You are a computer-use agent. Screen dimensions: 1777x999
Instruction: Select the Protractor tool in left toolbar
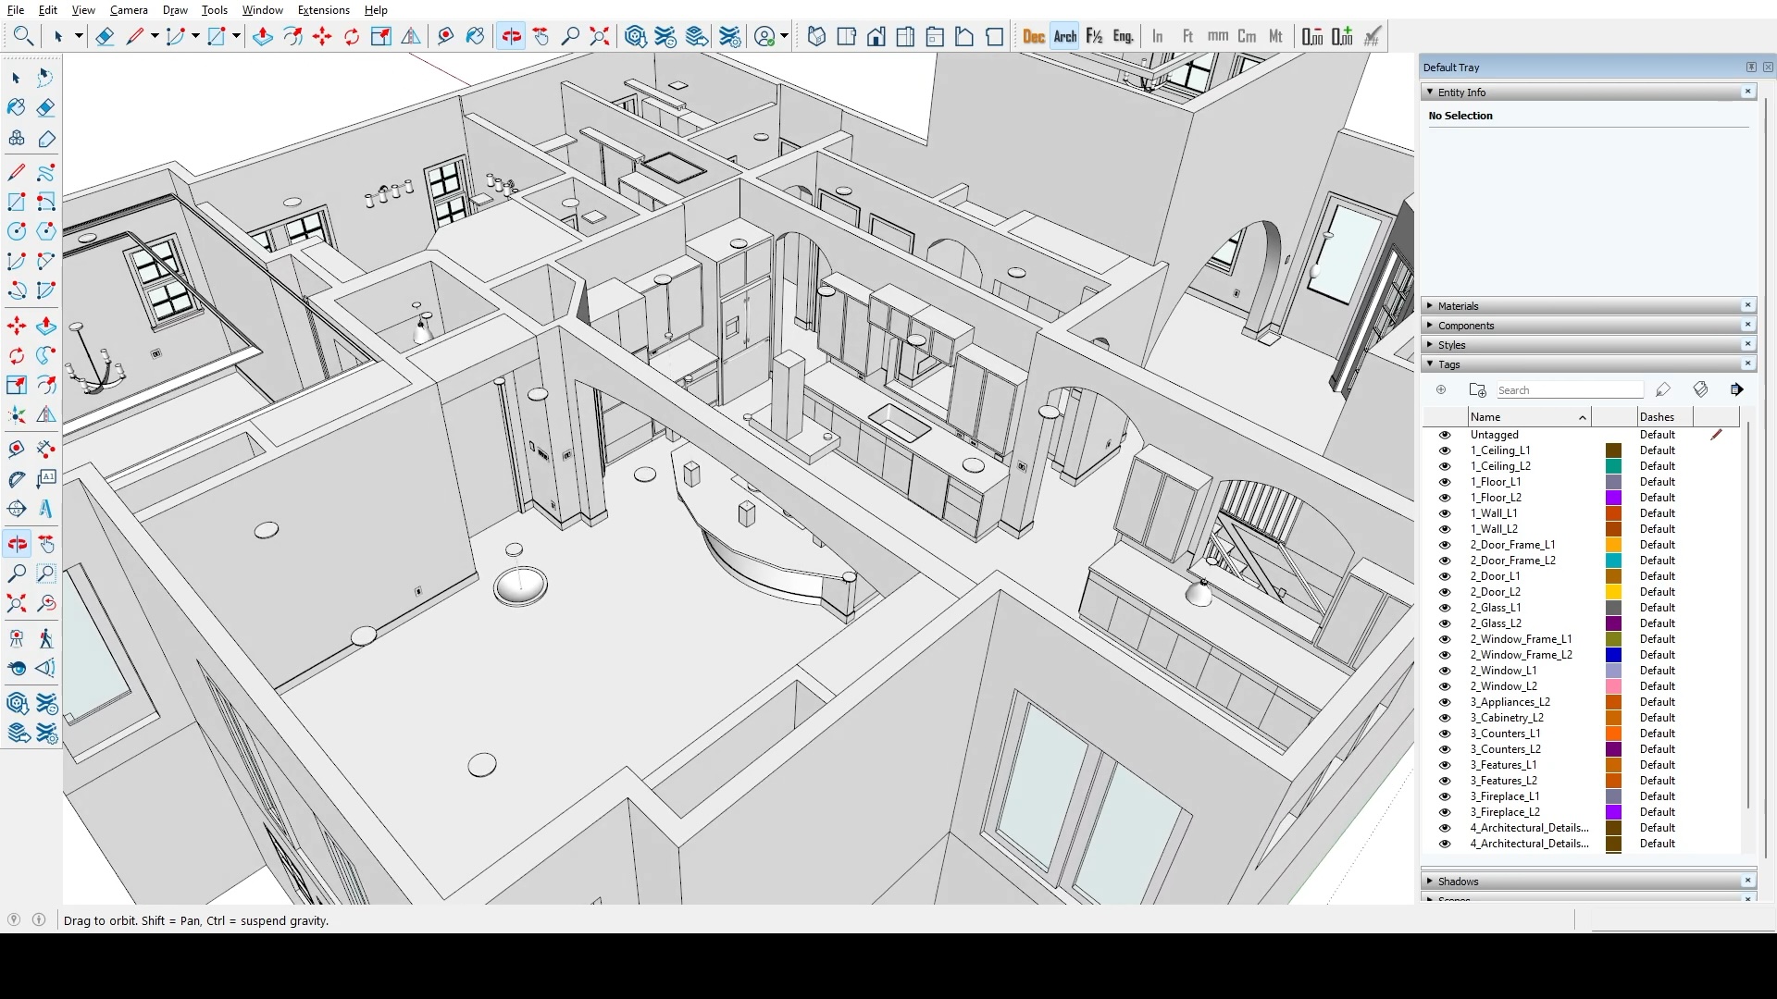point(17,479)
